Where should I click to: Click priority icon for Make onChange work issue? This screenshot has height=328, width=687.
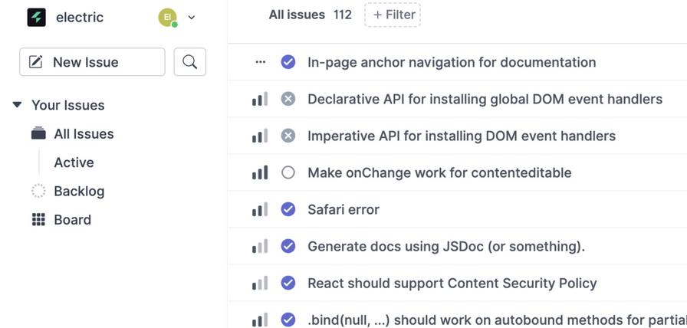click(x=260, y=172)
